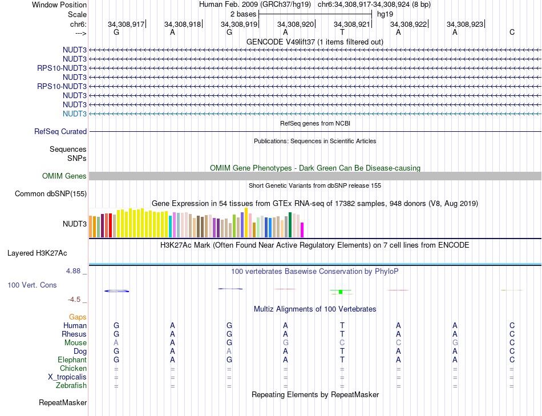
Task: Click the 'Common dbSNP(155)' label
Action: (50, 193)
